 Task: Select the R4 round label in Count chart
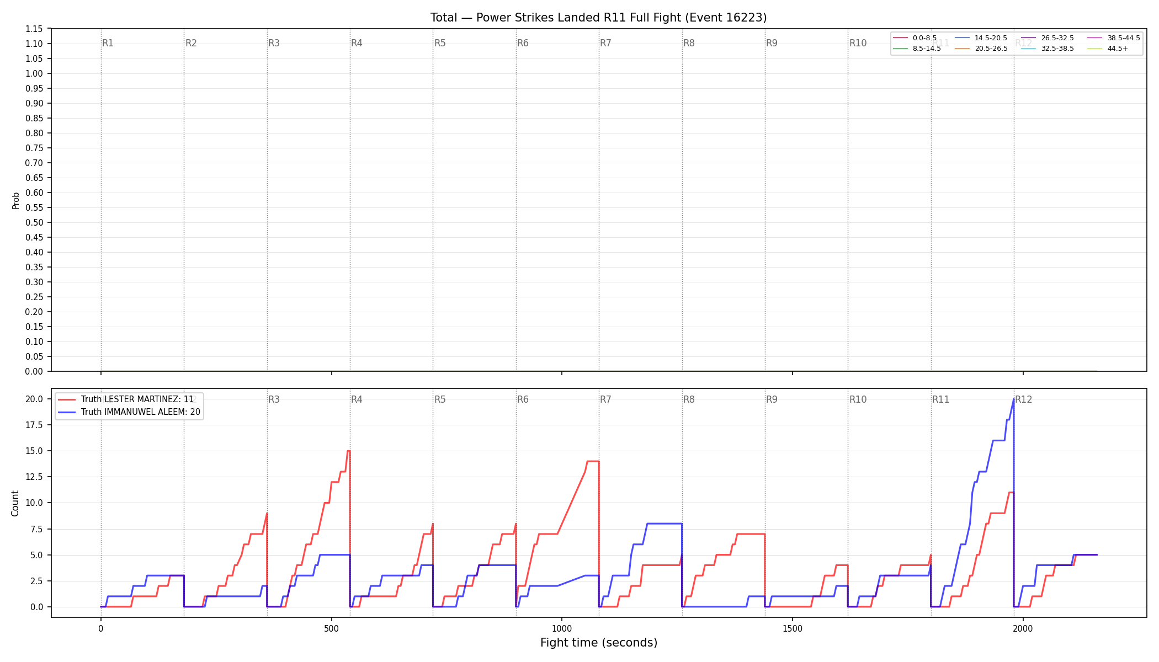point(357,399)
